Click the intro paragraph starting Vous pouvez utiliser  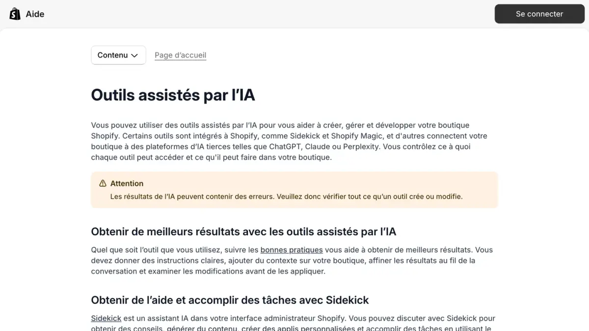(x=289, y=141)
